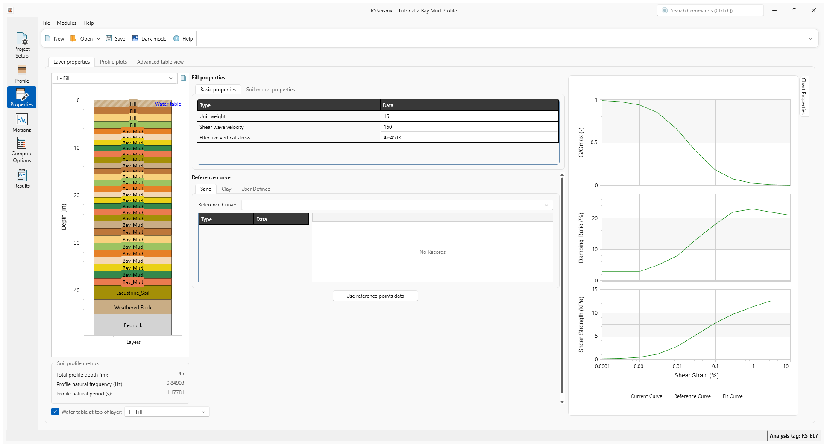
Task: Switch to the Advanced table view tab
Action: coord(160,62)
